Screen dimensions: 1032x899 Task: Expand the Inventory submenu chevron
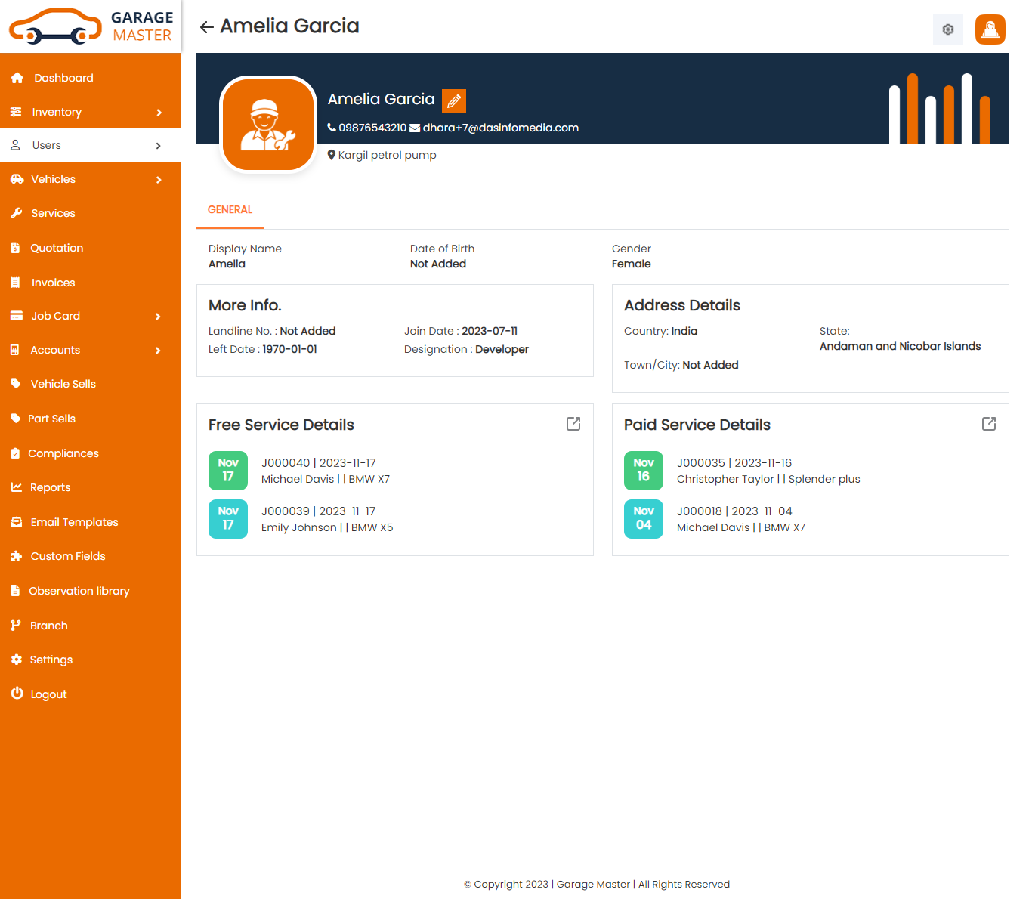[x=159, y=113]
